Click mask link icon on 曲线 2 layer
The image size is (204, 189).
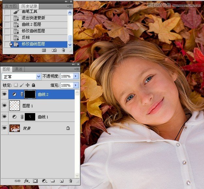pyautogui.click(x=22, y=94)
